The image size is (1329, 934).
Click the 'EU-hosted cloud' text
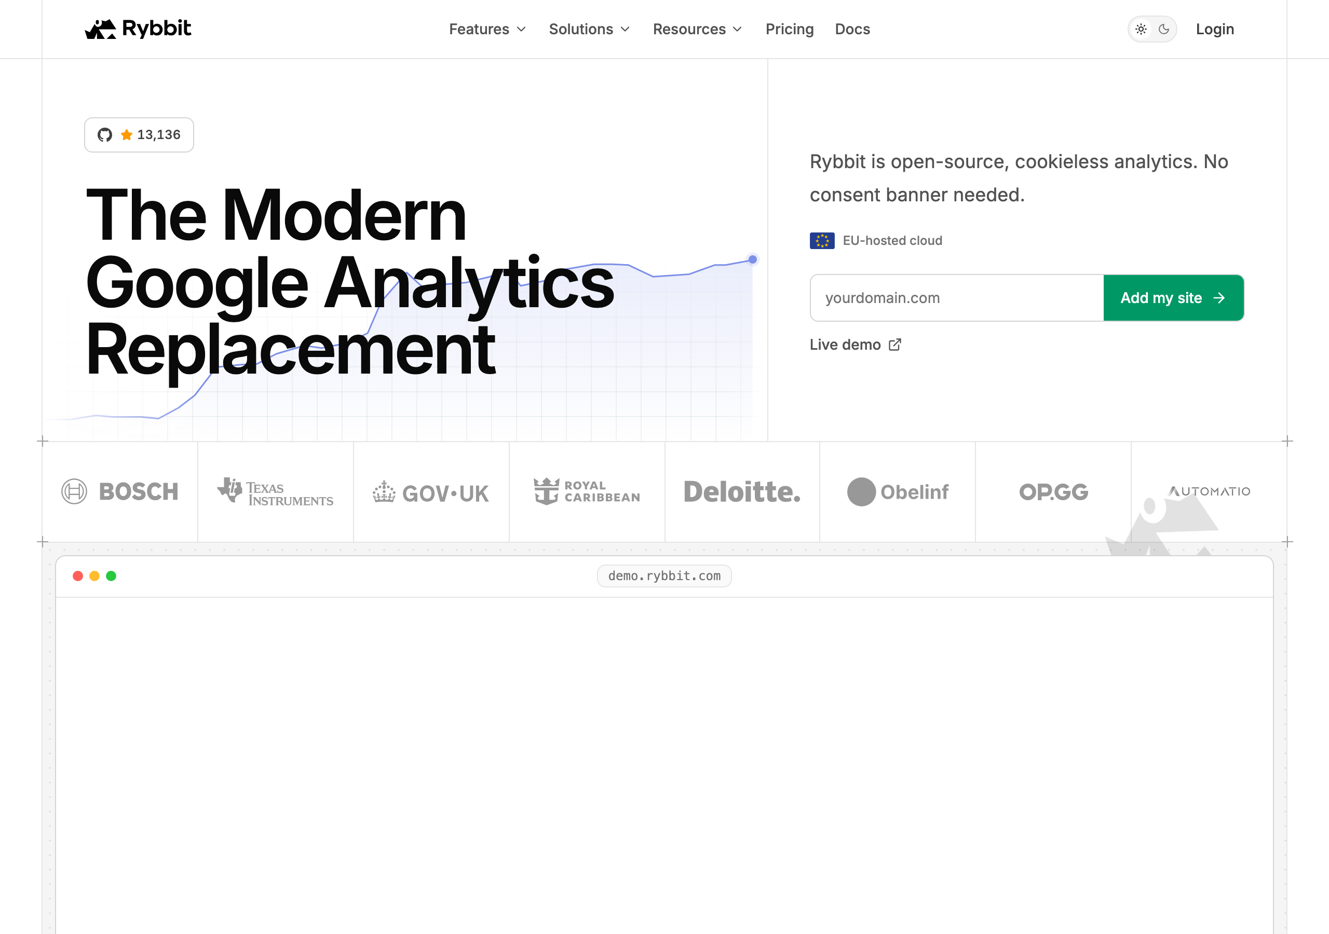[892, 241]
